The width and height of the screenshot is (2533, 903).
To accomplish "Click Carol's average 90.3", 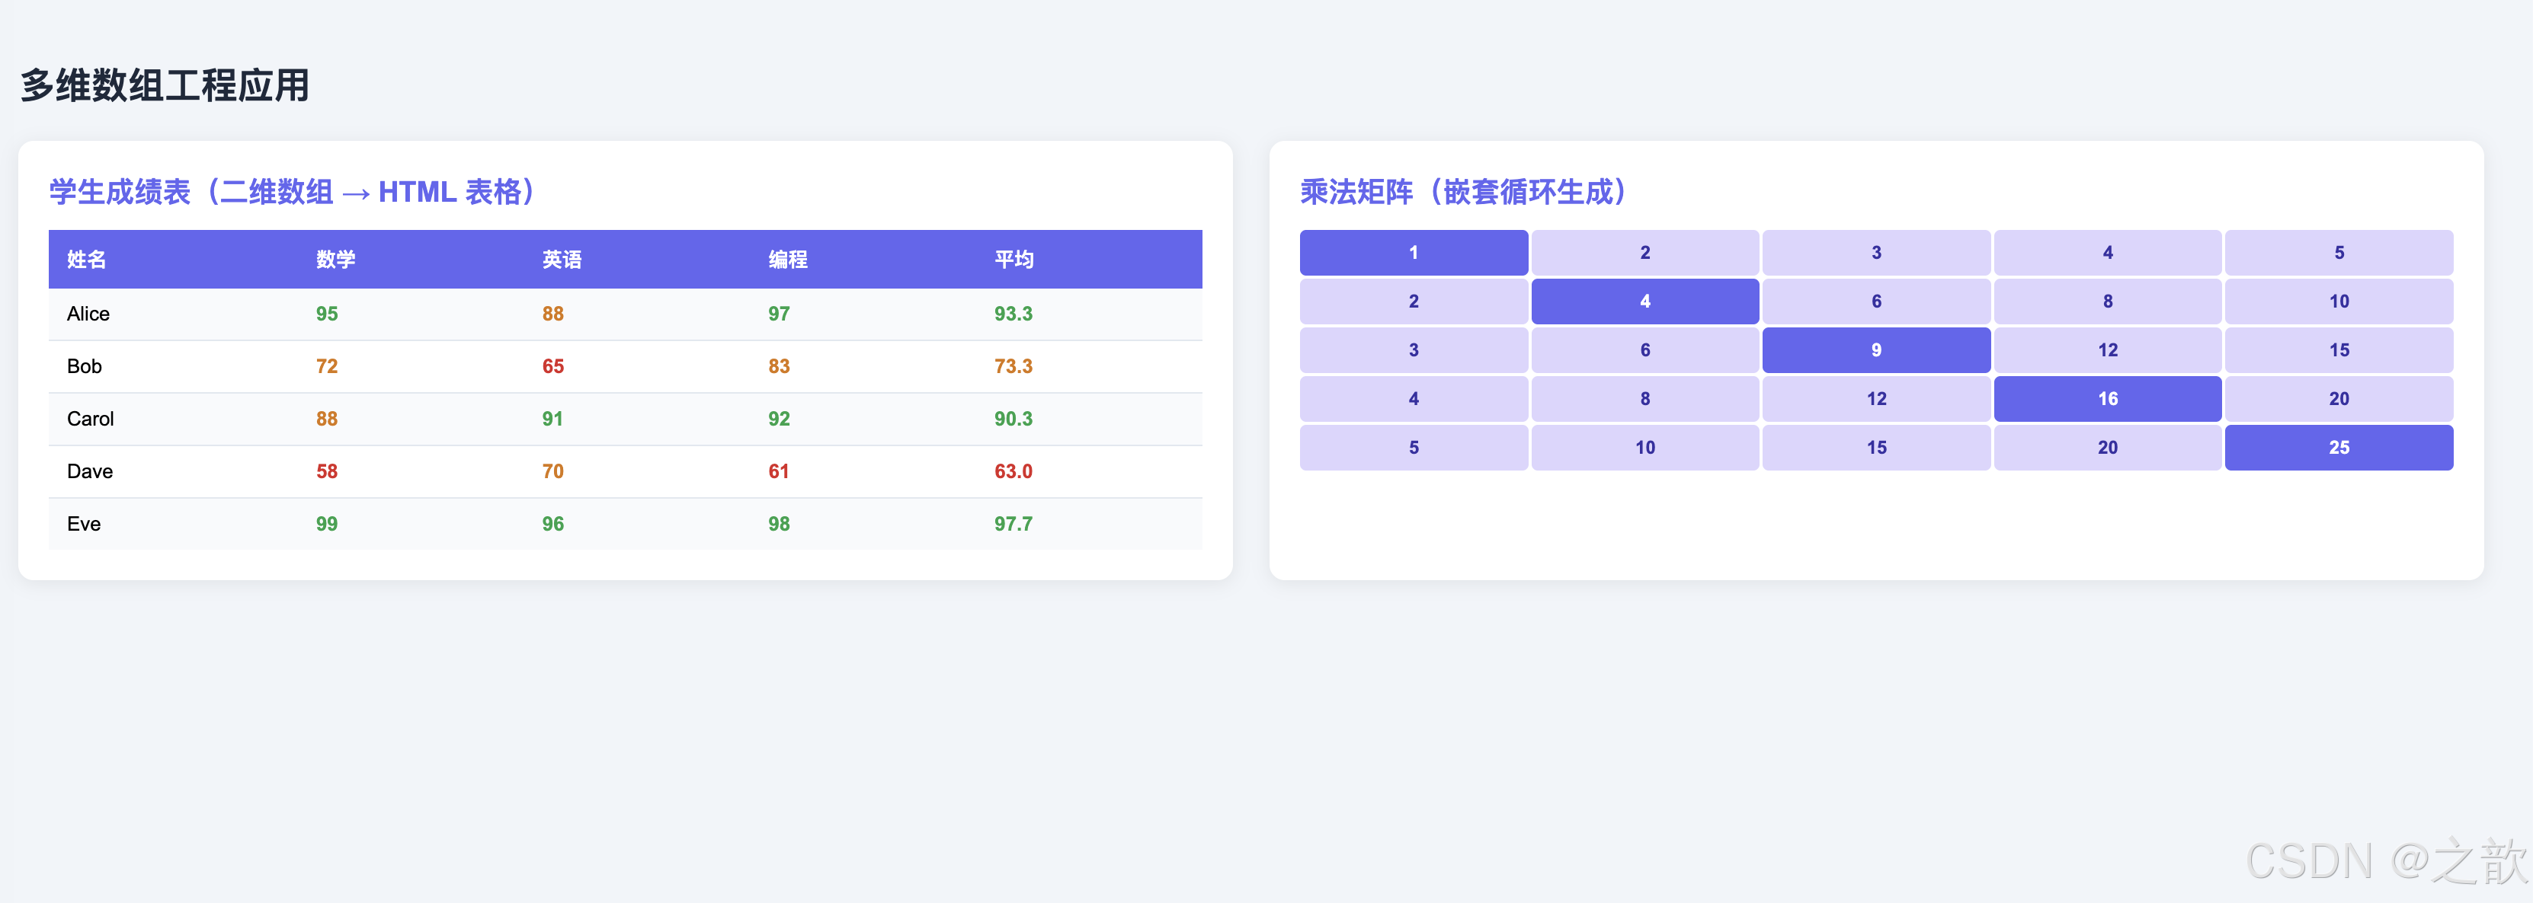I will [x=1013, y=419].
